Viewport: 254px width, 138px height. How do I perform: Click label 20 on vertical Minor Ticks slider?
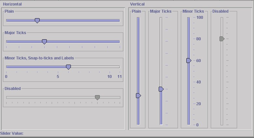coord(198,104)
